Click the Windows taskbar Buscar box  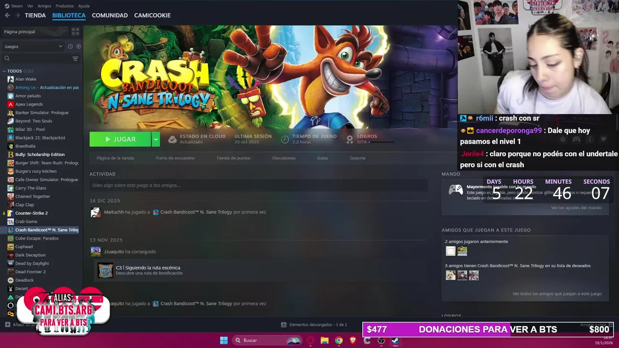coord(266,340)
